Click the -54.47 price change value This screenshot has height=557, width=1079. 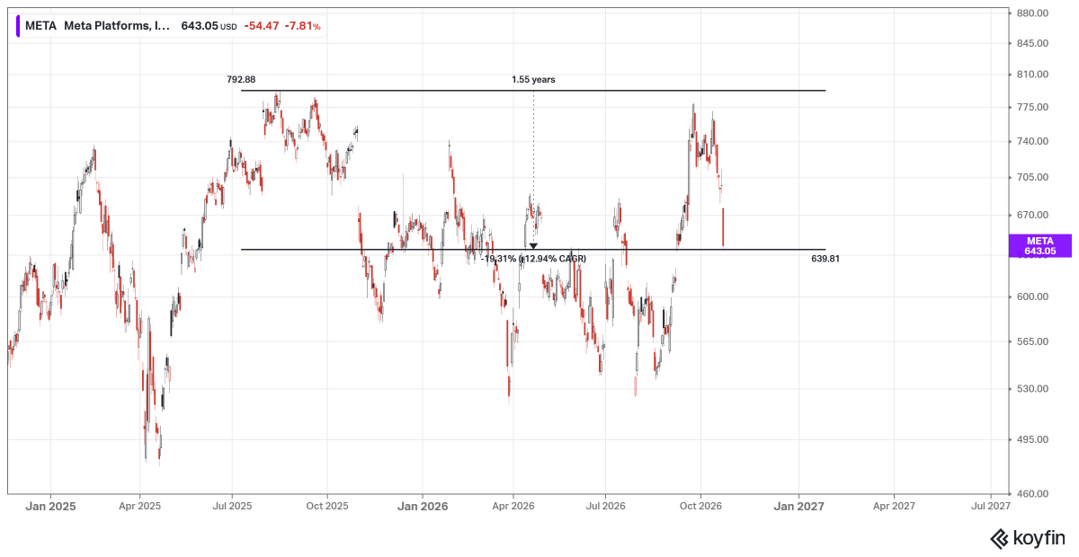tap(261, 26)
